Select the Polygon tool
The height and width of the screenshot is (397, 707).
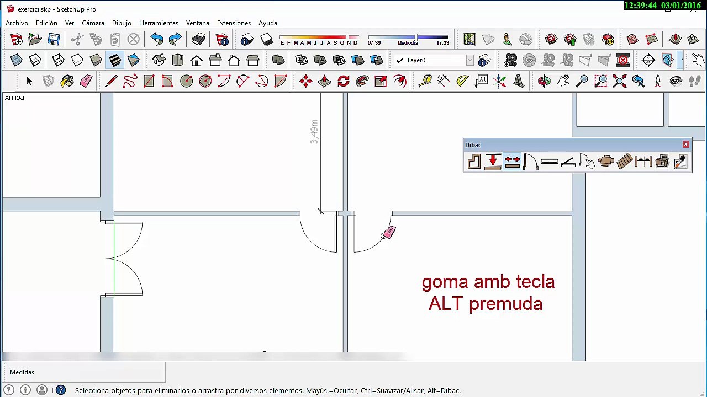click(205, 81)
